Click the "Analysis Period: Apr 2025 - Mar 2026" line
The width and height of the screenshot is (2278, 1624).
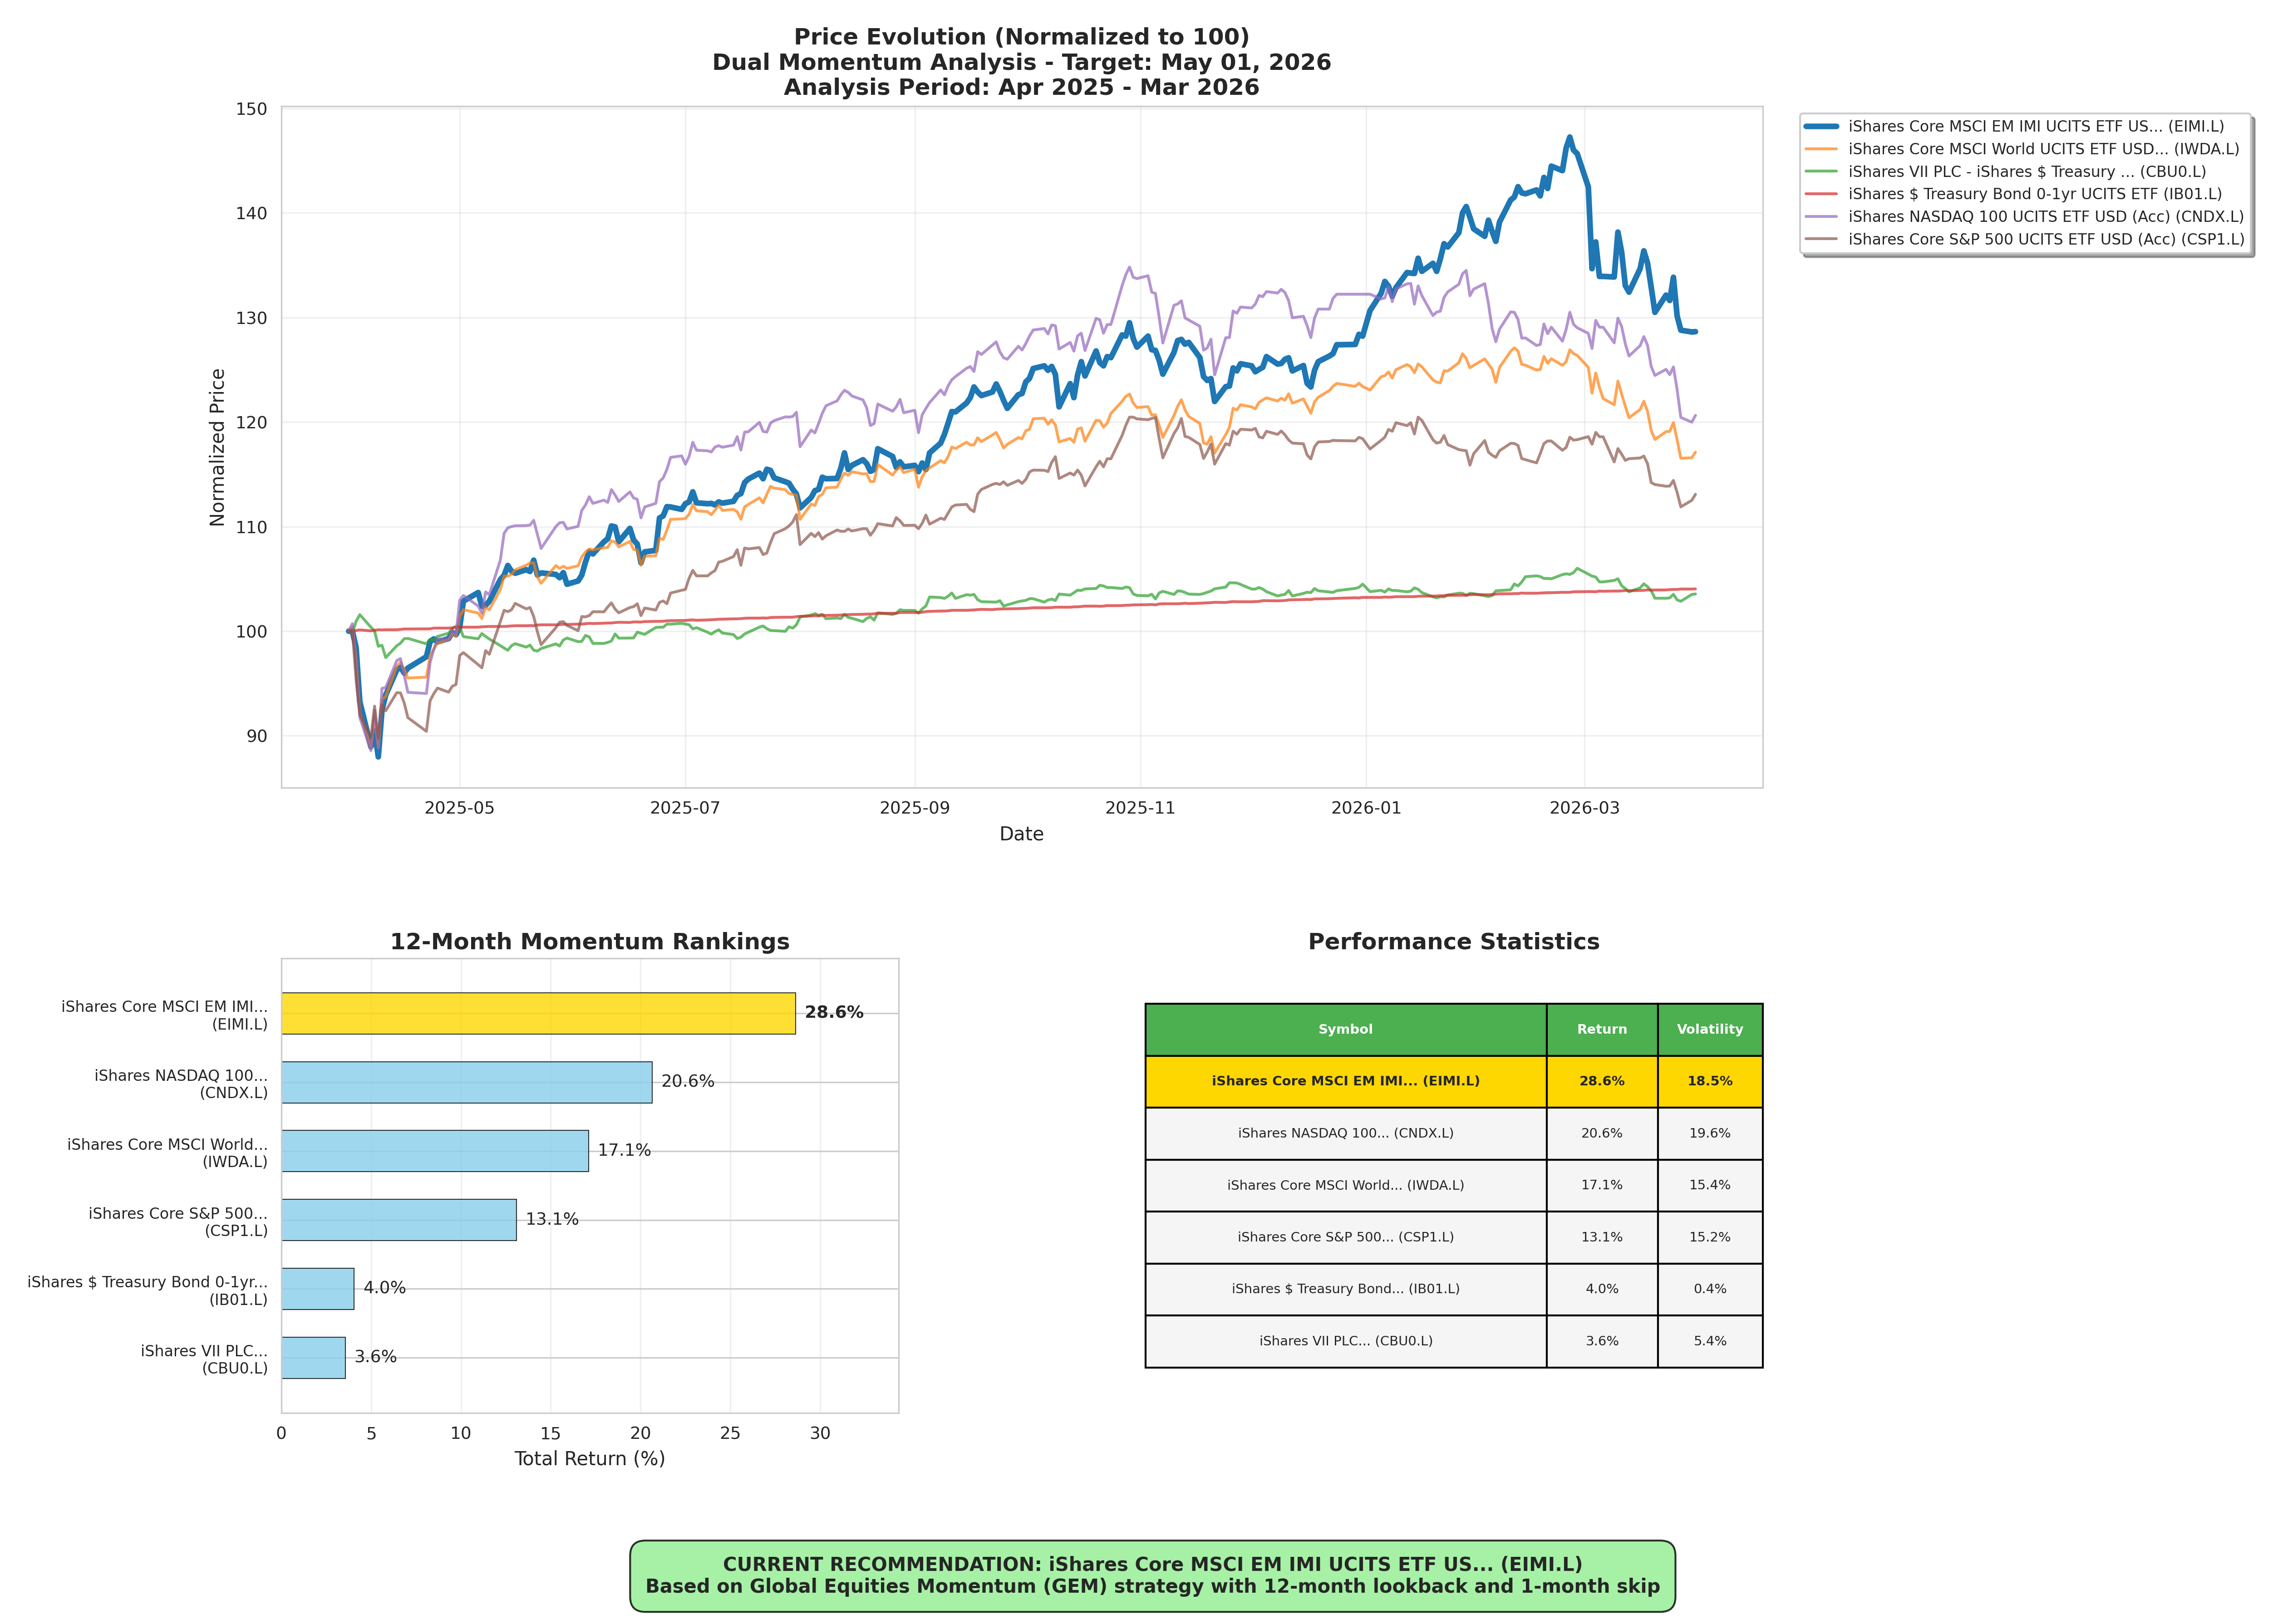(1021, 87)
